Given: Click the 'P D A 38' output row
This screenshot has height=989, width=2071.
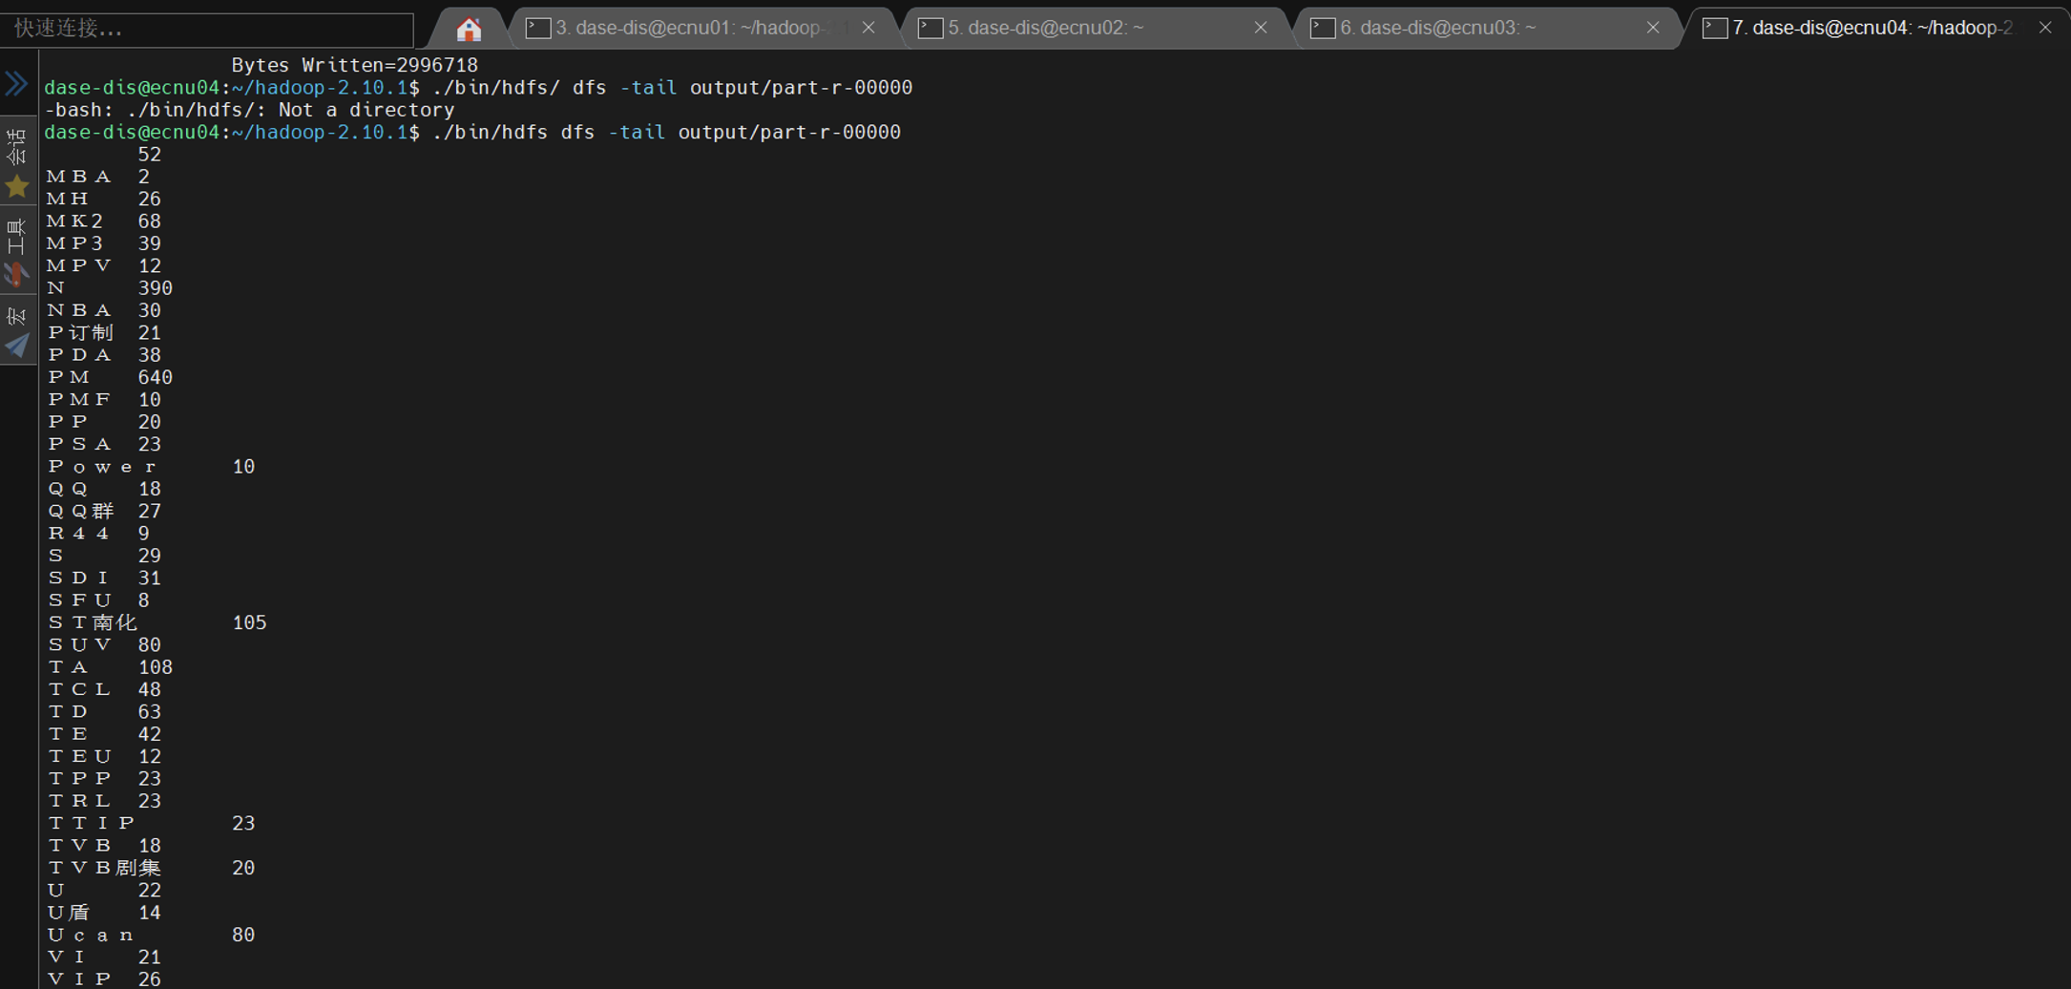Looking at the screenshot, I should (x=104, y=355).
